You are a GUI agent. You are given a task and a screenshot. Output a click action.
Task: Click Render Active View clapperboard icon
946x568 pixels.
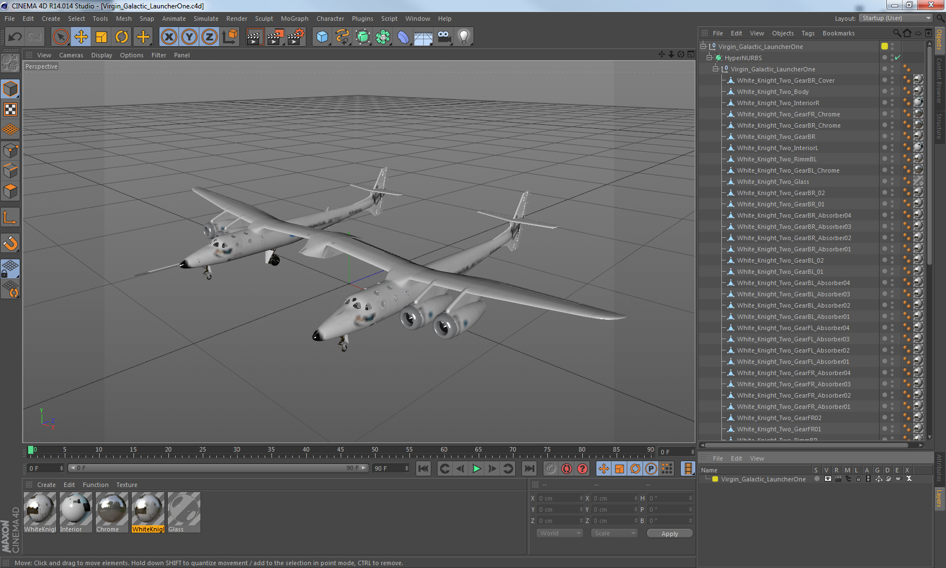[x=255, y=37]
